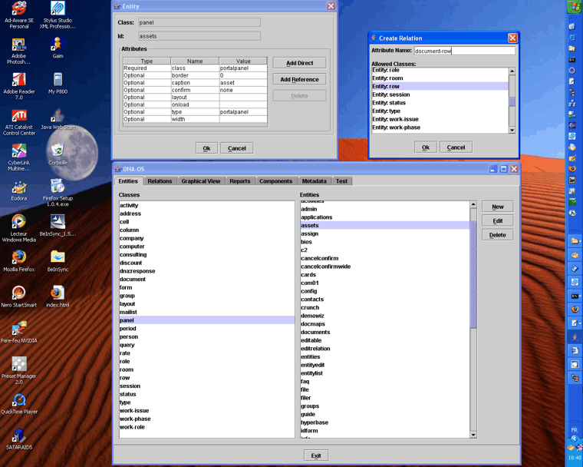Click Add Direct in the Entity window

click(300, 63)
